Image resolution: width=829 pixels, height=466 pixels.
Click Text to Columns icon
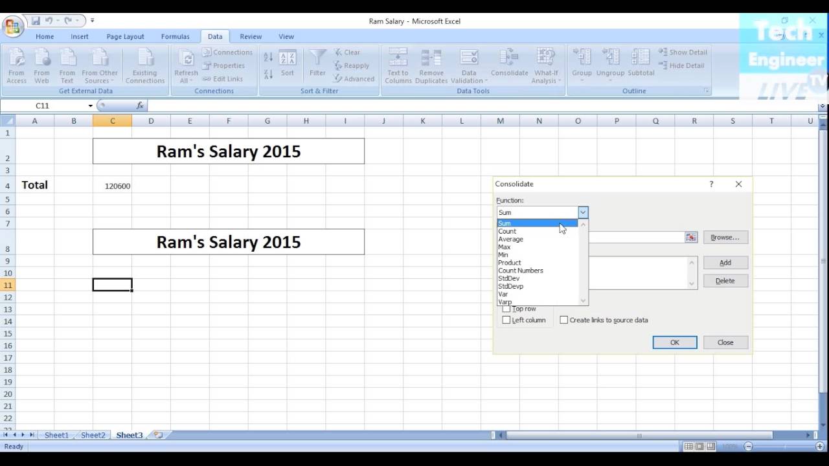coord(398,66)
